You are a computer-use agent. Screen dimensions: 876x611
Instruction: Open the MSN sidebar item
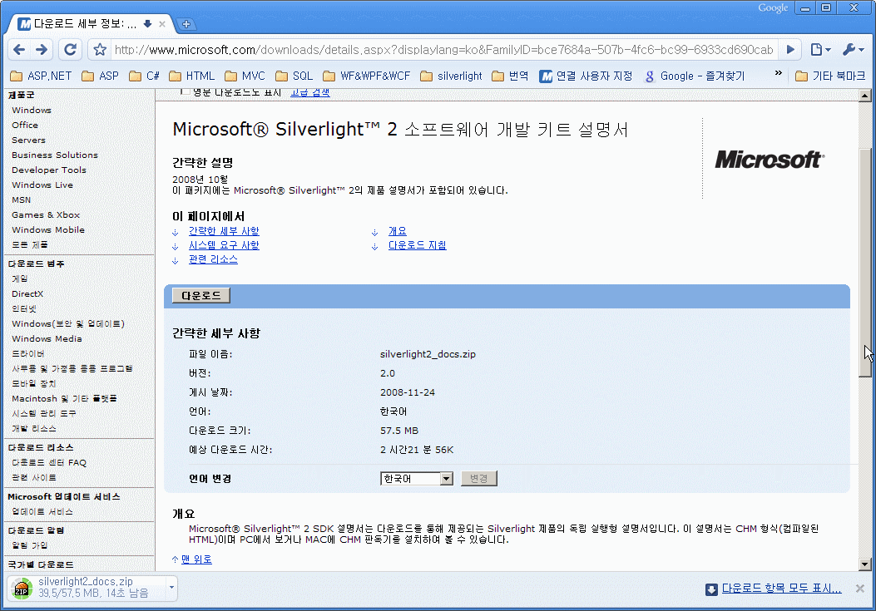coord(22,200)
